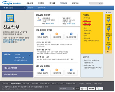
Task: Open the 인지세 link
Action: 85,36
